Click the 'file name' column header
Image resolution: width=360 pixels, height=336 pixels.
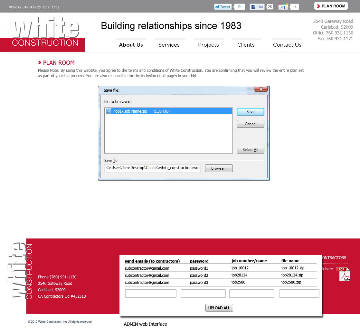[x=290, y=261]
